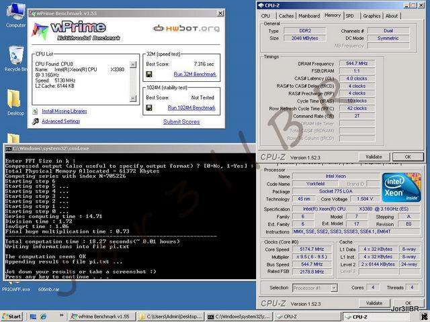
Task: Click the Specification field Intel Xeon X3380
Action: coord(356,209)
